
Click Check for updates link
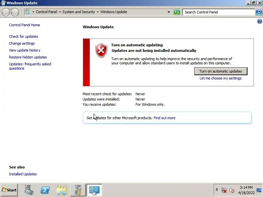click(x=23, y=36)
